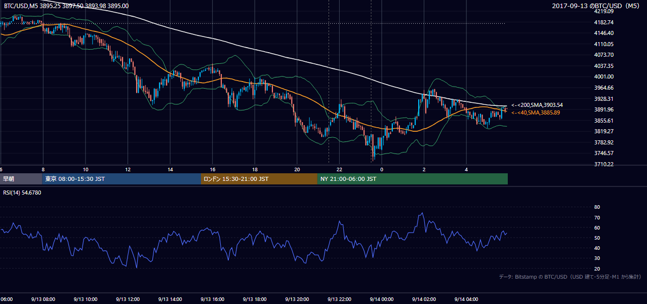
Task: Click price axis value 4110.05
Action: coord(604,44)
